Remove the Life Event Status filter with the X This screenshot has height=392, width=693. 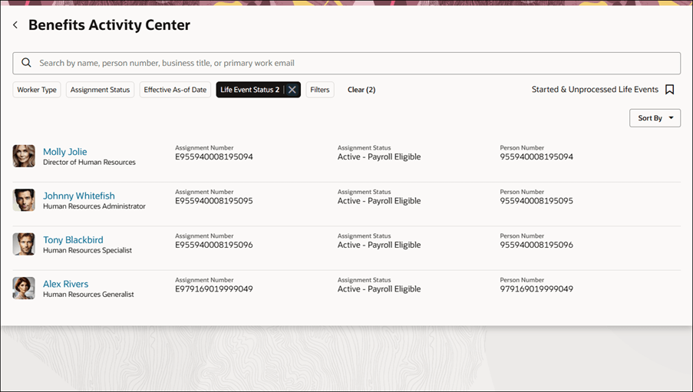(x=292, y=90)
